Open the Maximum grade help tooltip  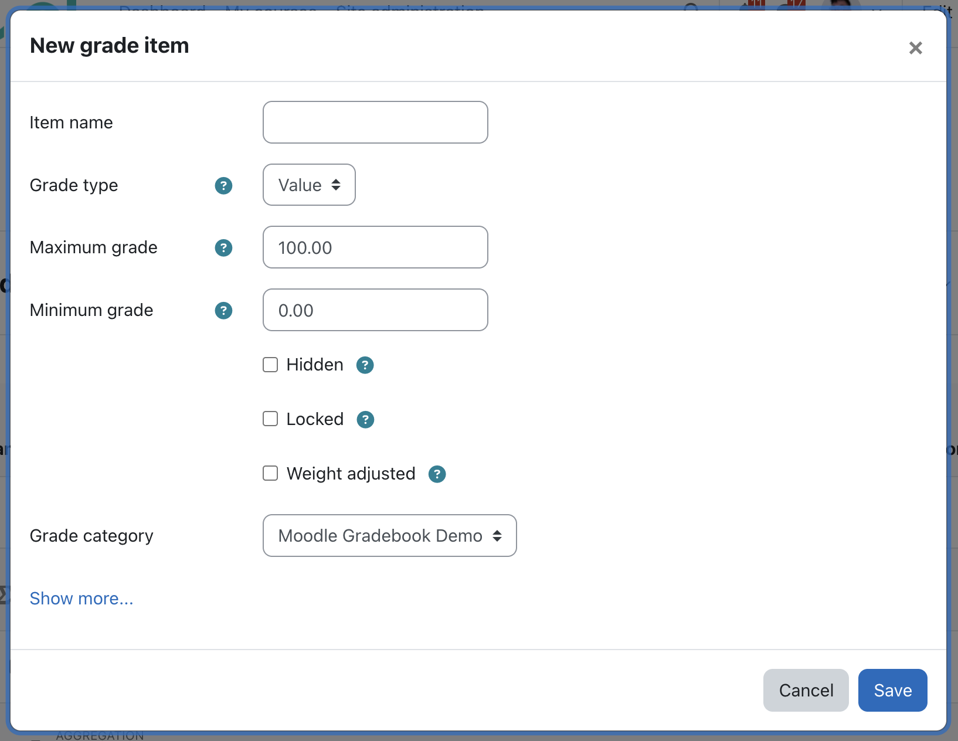coord(223,247)
